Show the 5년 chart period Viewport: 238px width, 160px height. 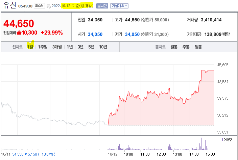91,47
